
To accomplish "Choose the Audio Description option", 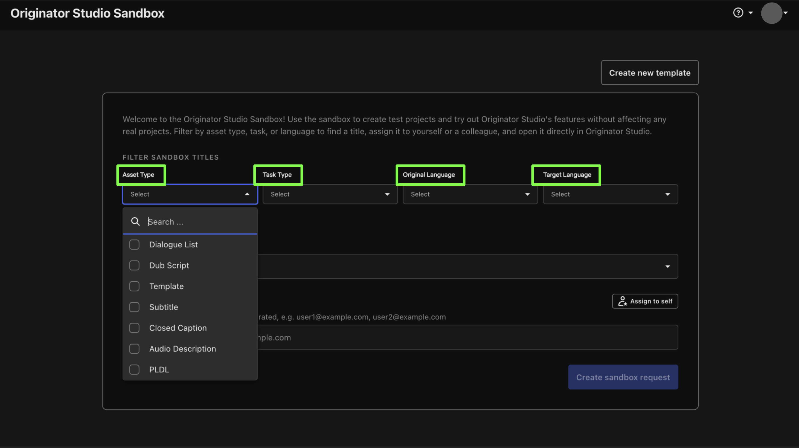I will click(134, 349).
